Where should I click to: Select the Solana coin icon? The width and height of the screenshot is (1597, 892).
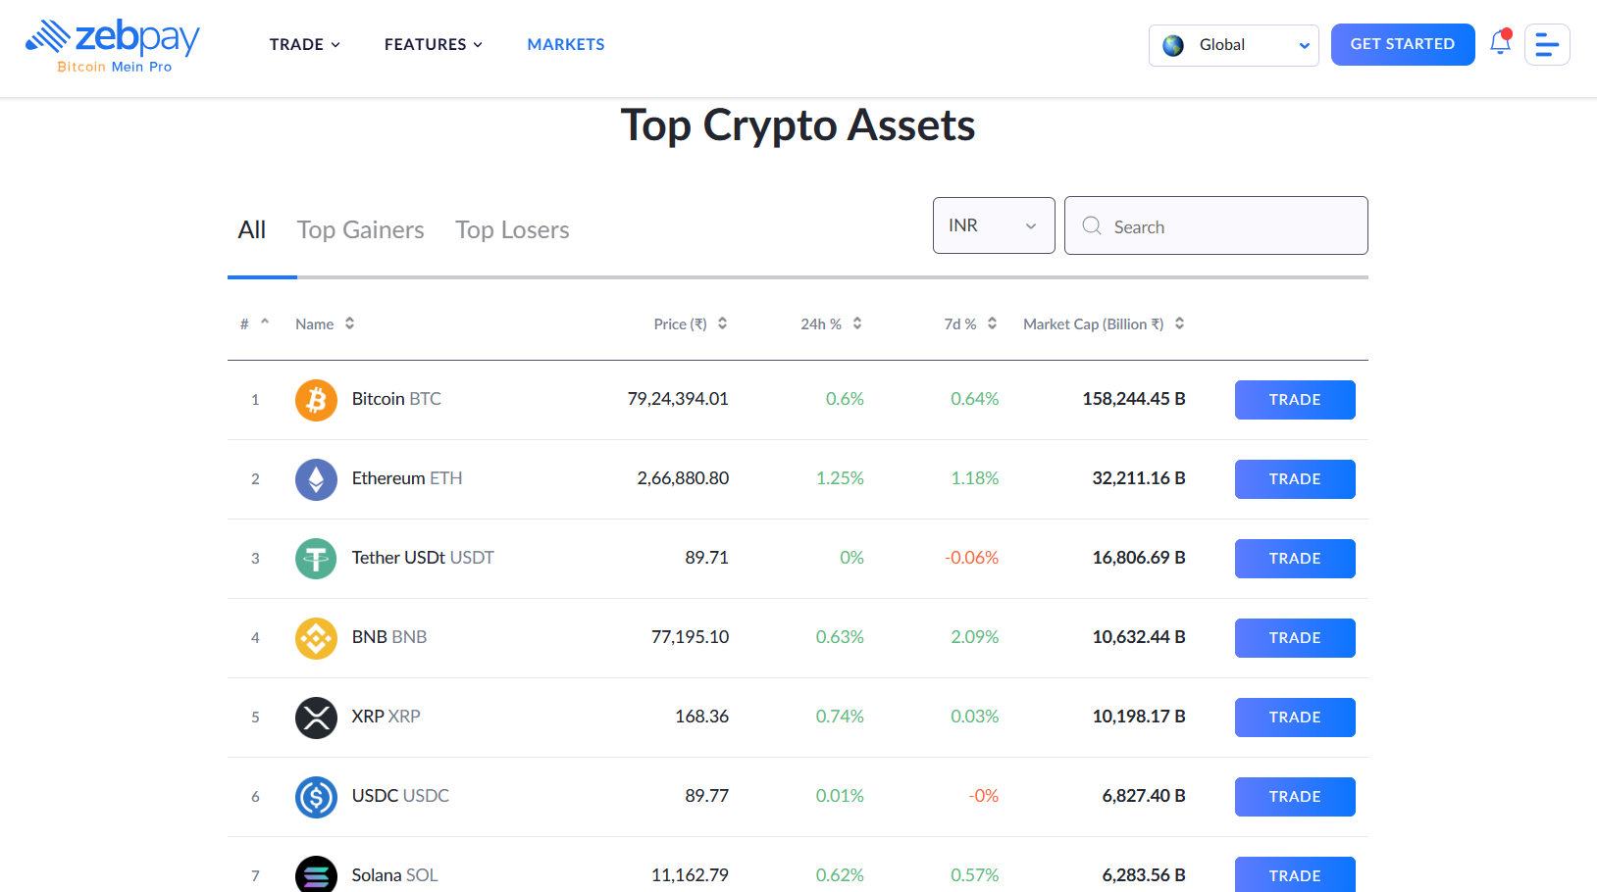316,874
